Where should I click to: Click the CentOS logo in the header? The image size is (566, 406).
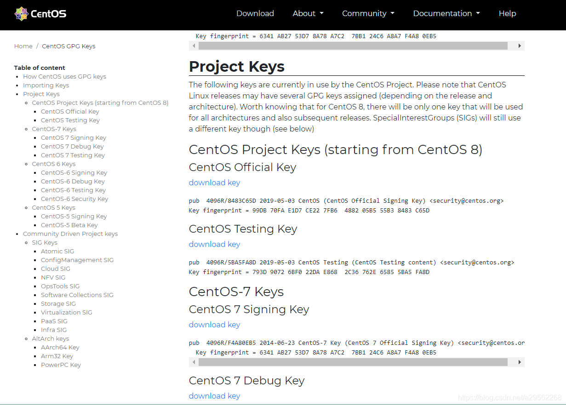[40, 14]
